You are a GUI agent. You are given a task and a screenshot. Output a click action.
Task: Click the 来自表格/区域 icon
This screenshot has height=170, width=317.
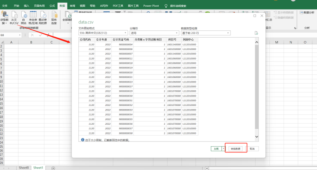point(33,18)
